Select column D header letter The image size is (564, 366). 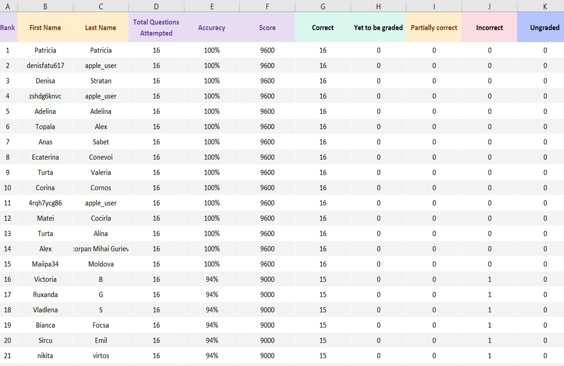pos(156,6)
